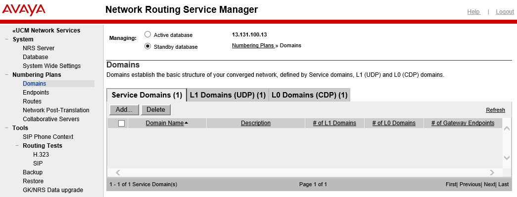Open Network Post-Translation

click(x=56, y=110)
